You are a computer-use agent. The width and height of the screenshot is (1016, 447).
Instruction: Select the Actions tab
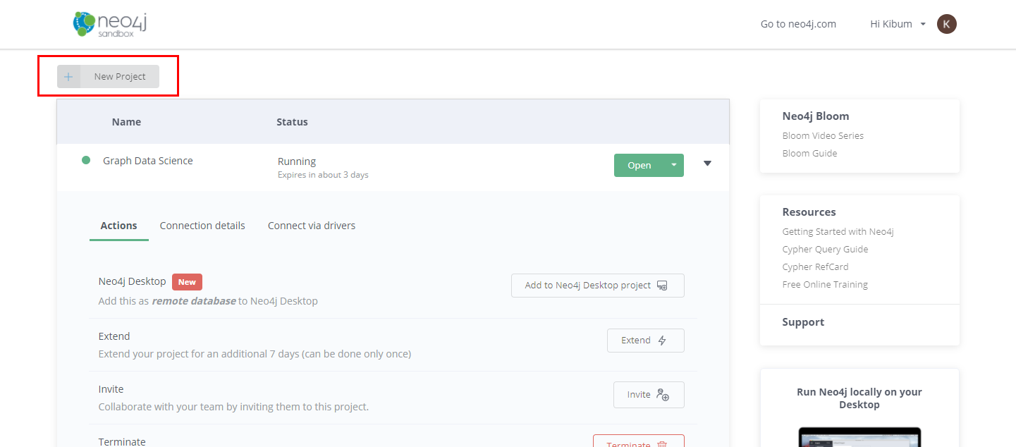(118, 226)
